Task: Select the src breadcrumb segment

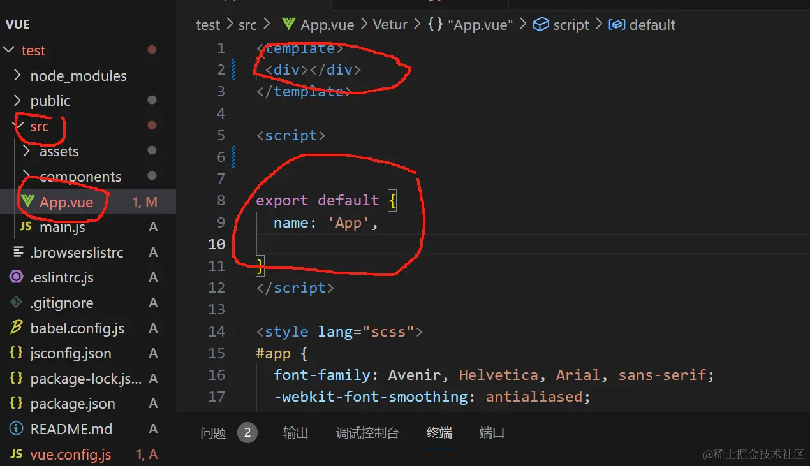Action: click(x=247, y=25)
